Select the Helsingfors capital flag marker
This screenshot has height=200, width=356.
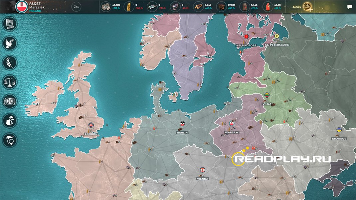[x=246, y=37]
